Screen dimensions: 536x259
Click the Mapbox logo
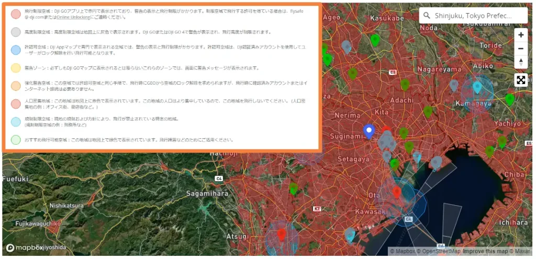point(25,248)
